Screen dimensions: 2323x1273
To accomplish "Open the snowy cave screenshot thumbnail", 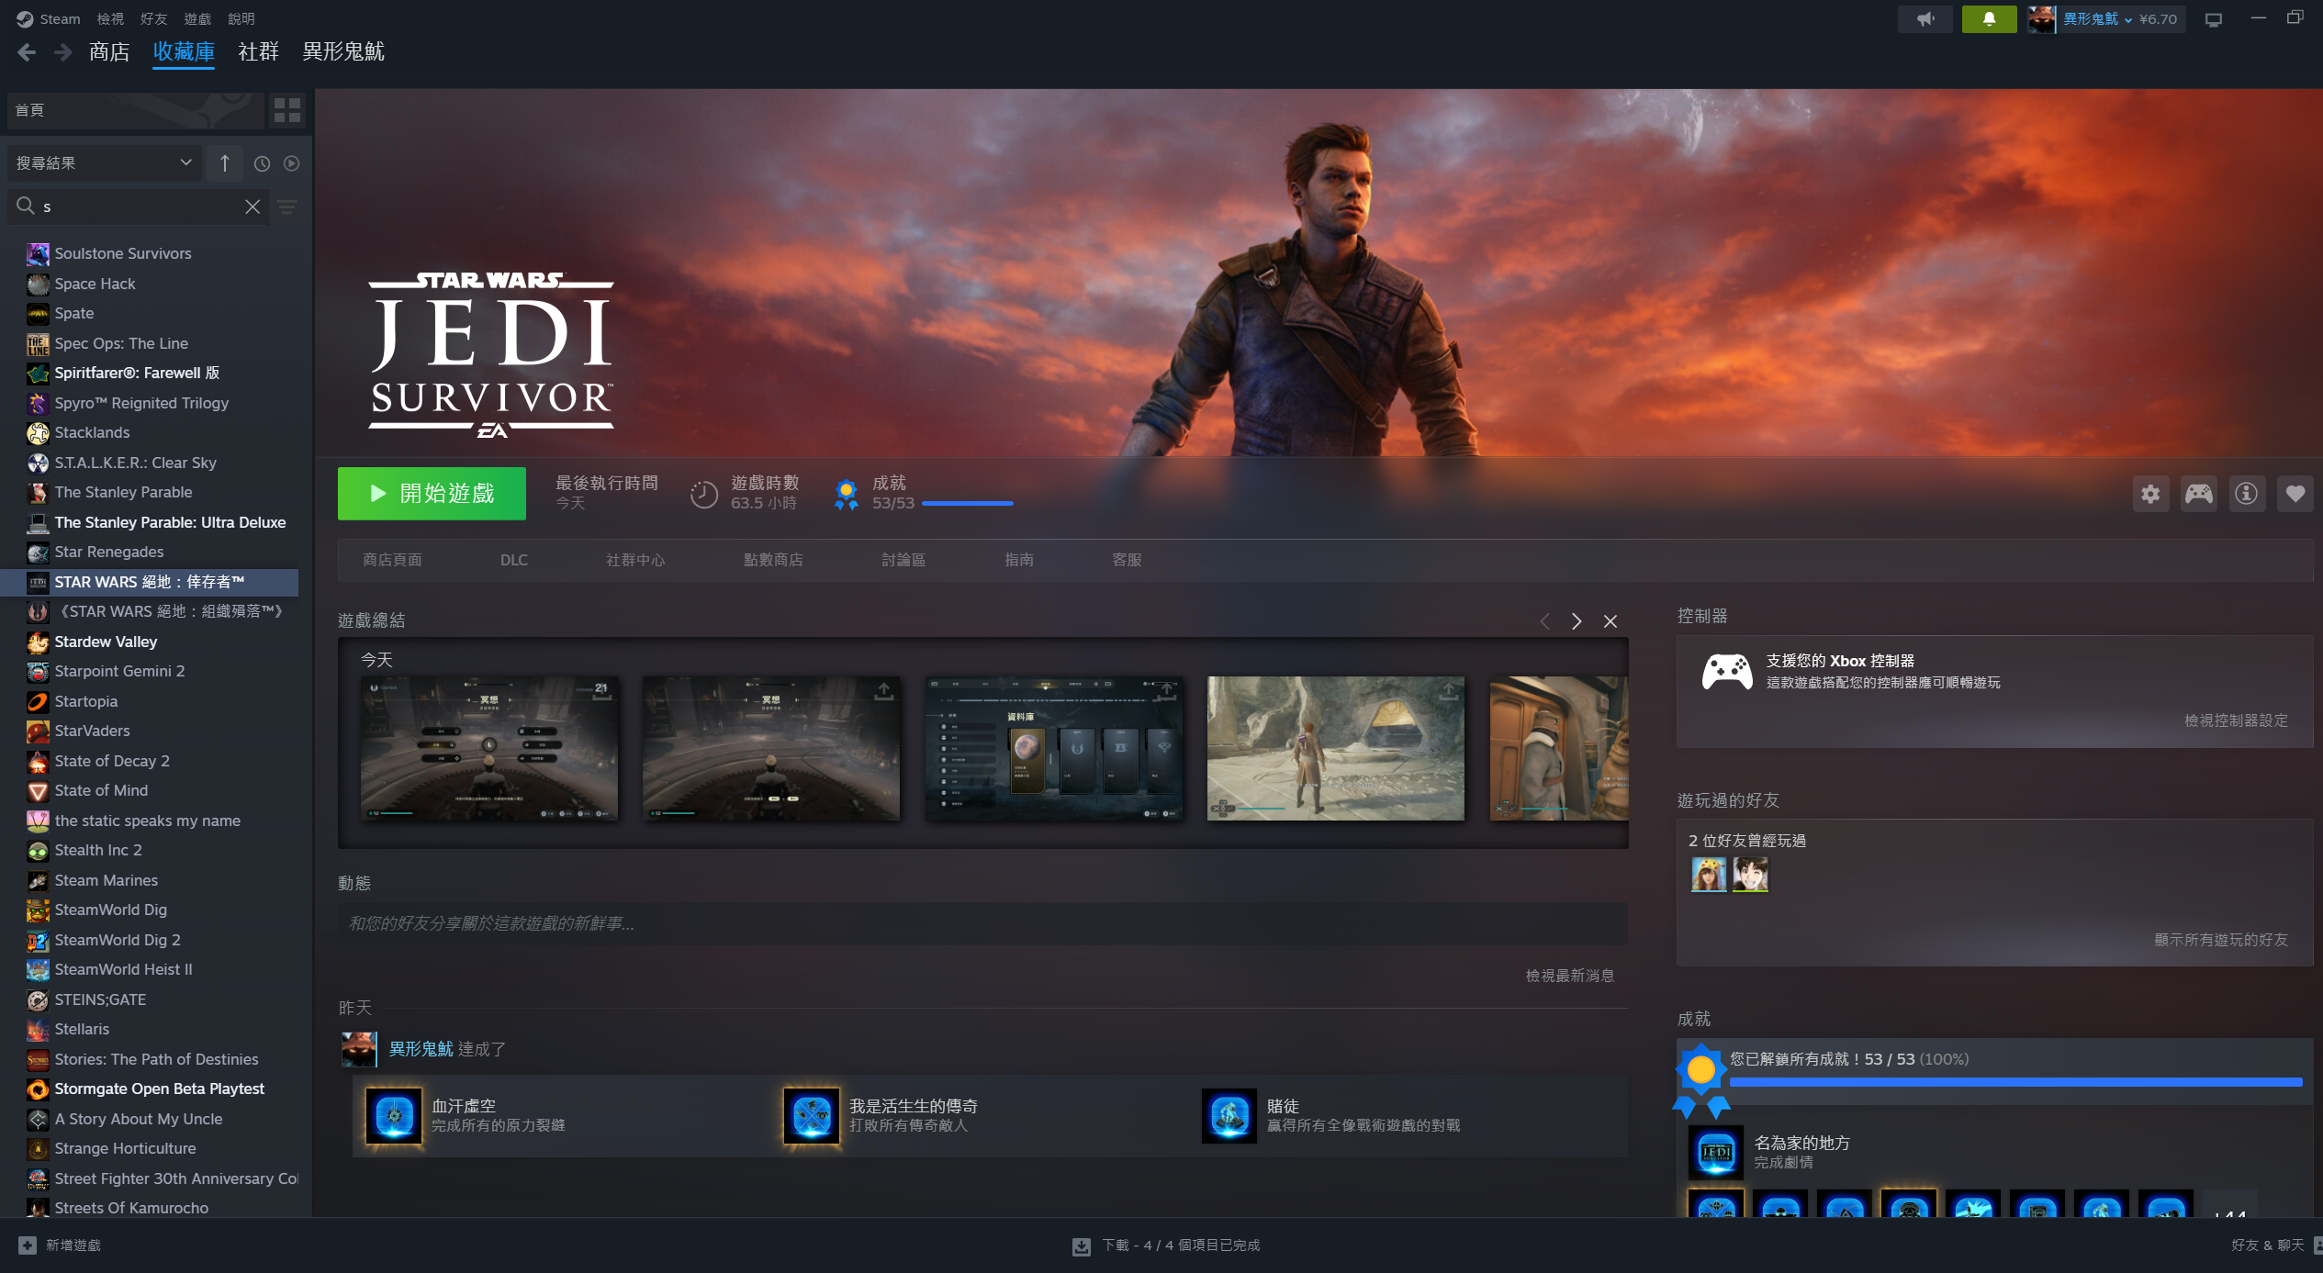I will (1335, 748).
